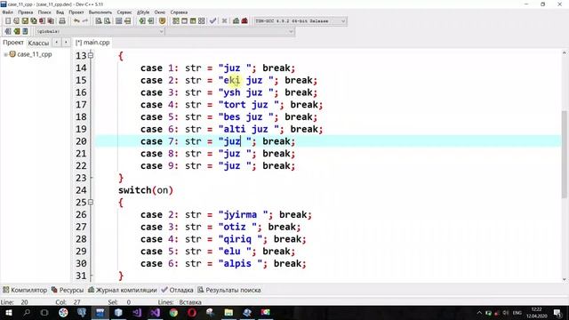Open the AStyle menu
This screenshot has height=320, width=569.
[143, 12]
